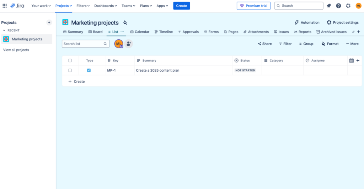Open the notifications bell icon
The height and width of the screenshot is (189, 364).
[x=329, y=6]
